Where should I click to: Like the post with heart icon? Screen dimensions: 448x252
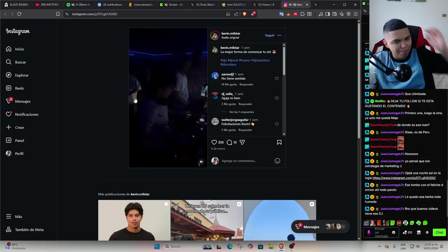coord(214,142)
